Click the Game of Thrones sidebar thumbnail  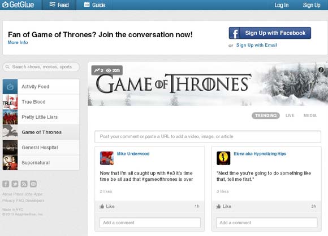(x=10, y=132)
